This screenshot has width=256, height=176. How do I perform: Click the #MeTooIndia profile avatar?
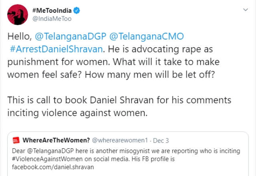click(x=16, y=15)
